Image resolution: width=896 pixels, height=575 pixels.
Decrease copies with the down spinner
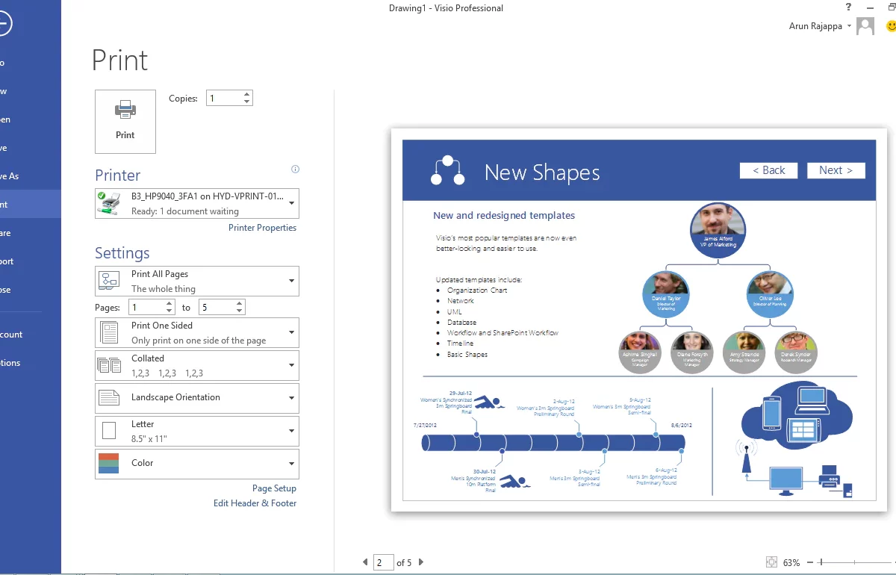[247, 102]
